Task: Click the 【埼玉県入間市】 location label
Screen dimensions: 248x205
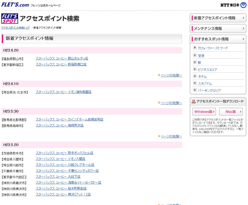Action: 12,159
